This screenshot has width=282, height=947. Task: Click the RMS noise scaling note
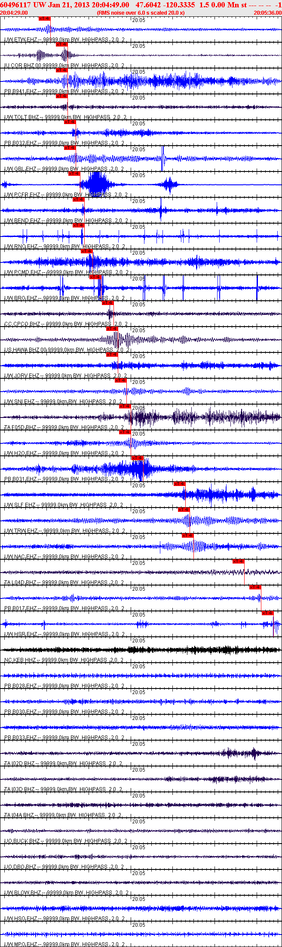(141, 13)
